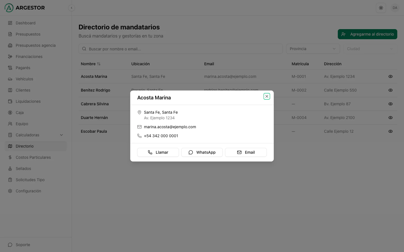
Task: Click the phone number +54 342 000 0001
Action: point(161,136)
